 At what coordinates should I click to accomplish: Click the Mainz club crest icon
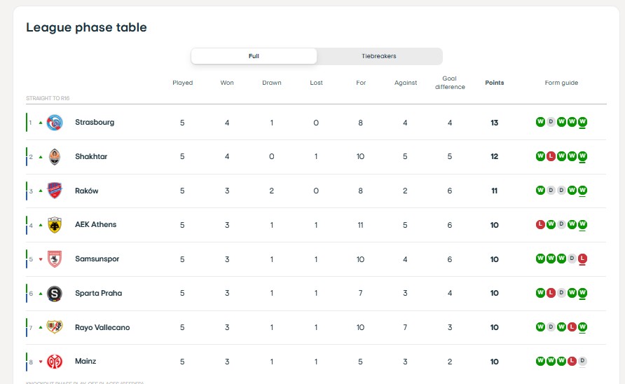(55, 362)
